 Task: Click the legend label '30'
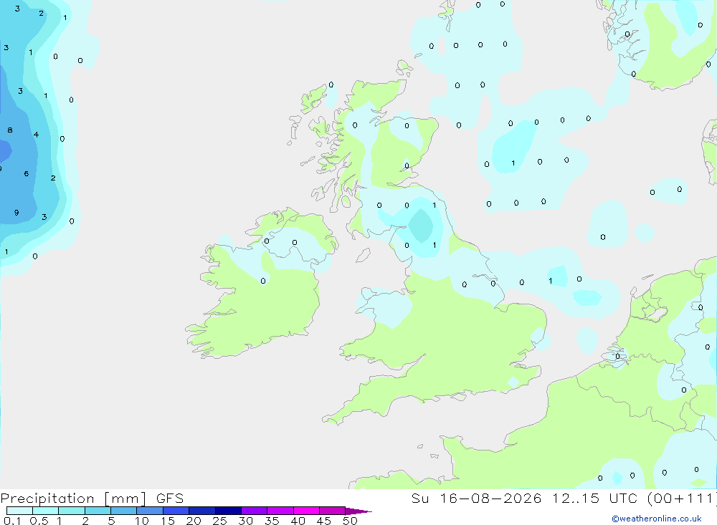(246, 521)
